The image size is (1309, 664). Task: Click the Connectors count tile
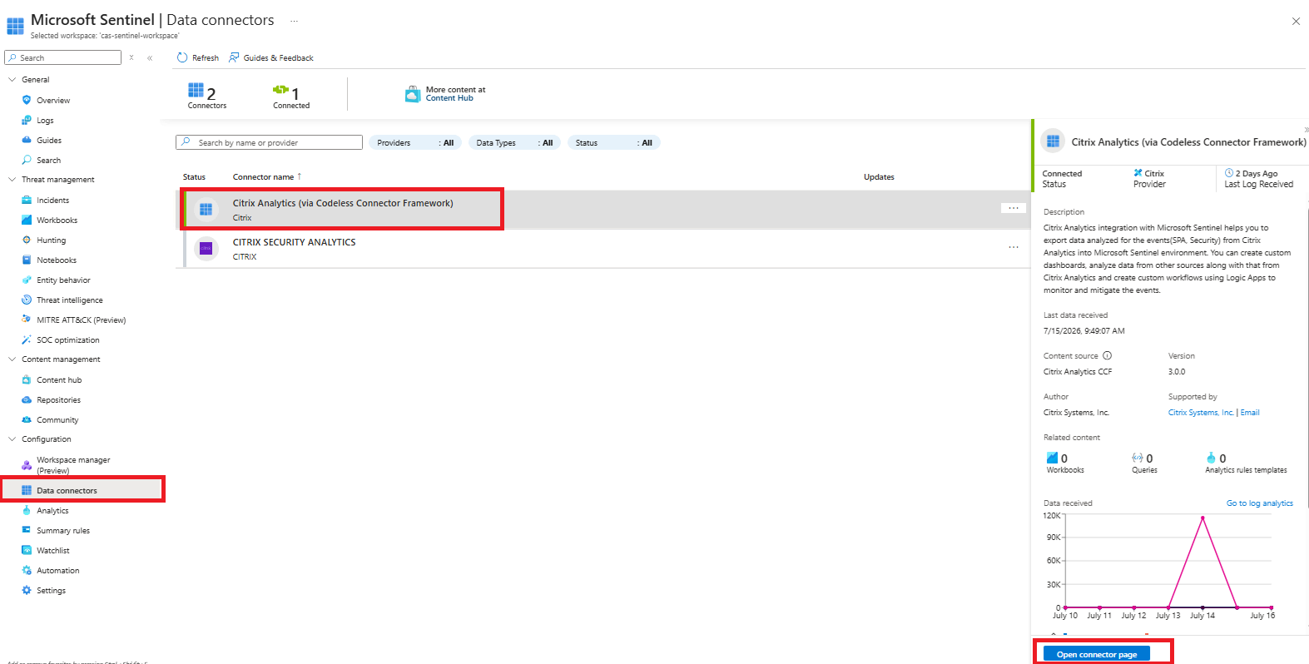pyautogui.click(x=207, y=96)
